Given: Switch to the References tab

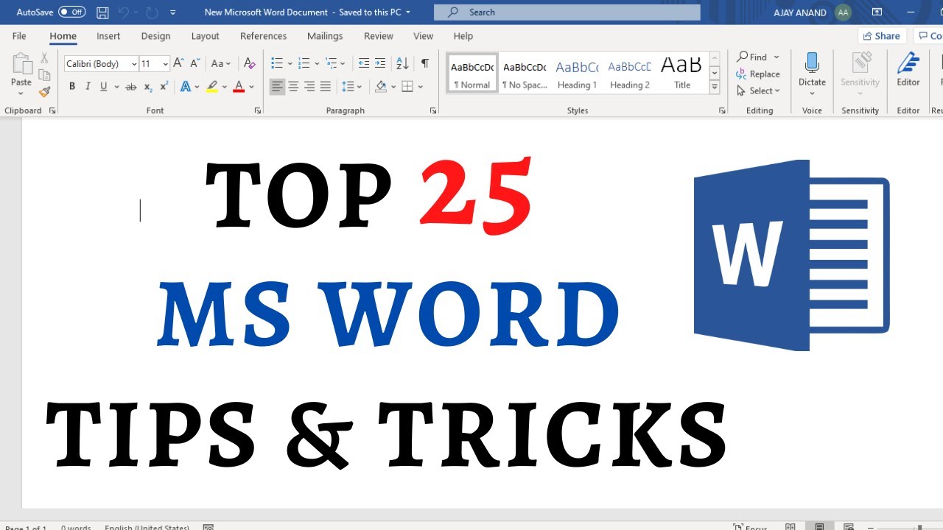Looking at the screenshot, I should coord(263,36).
